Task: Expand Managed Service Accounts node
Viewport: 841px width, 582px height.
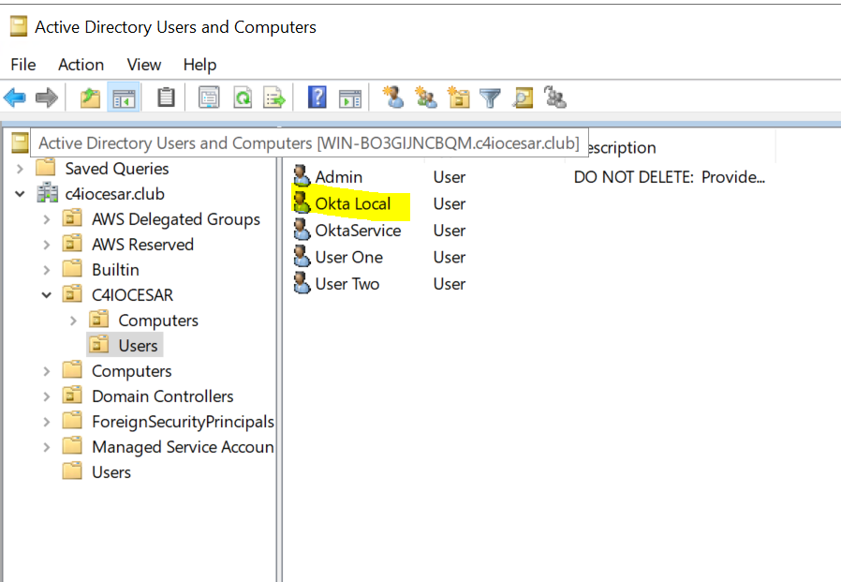Action: pos(47,447)
